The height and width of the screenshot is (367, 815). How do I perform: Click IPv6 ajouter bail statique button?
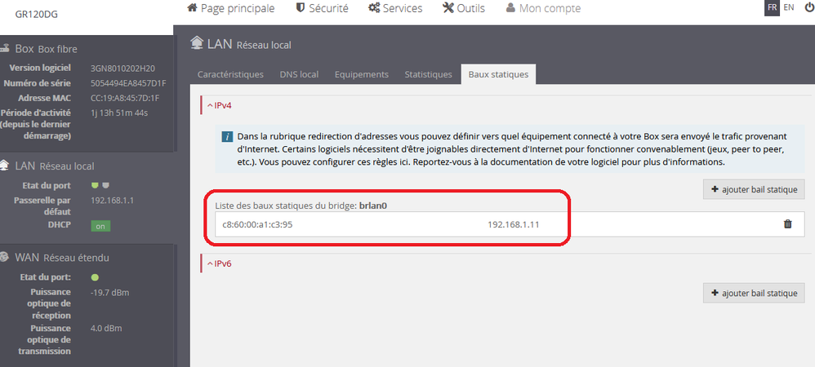click(754, 293)
